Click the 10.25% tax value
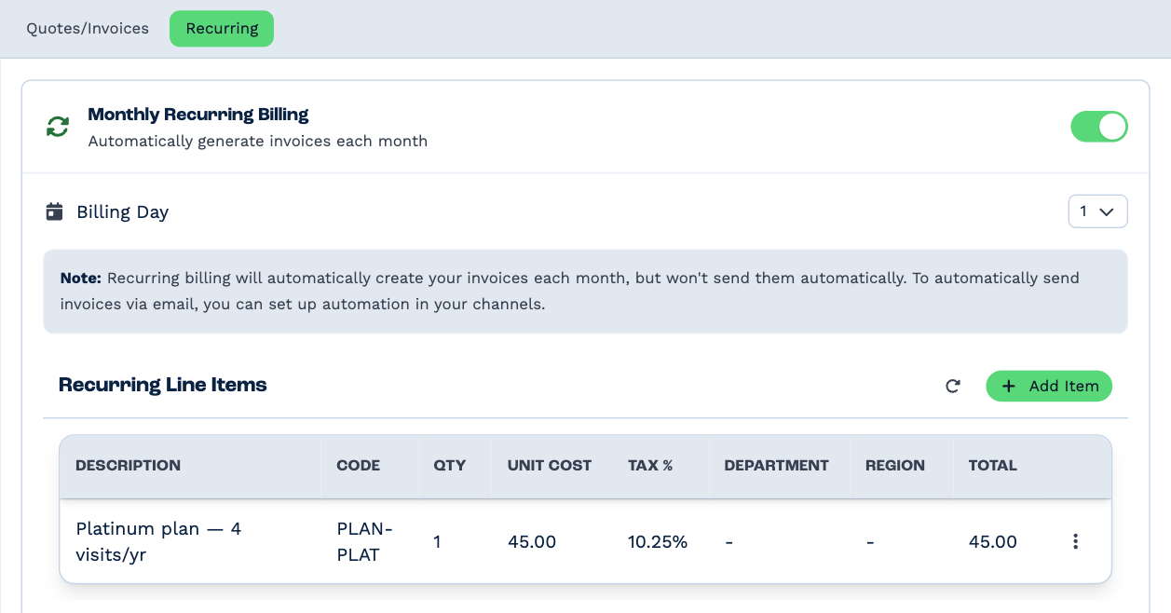Screen dimensions: 1171x613 point(658,541)
